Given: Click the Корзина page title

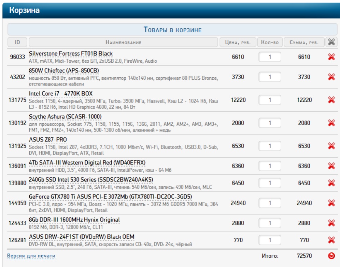Looking at the screenshot, I should [x=24, y=10].
